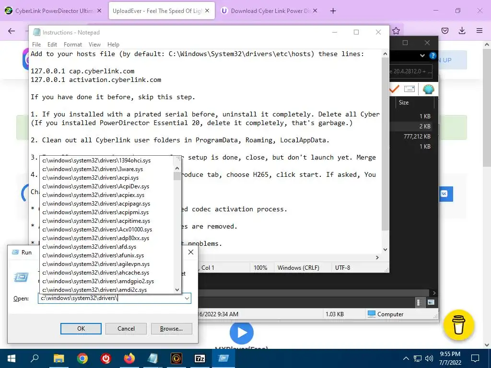This screenshot has width=491, height=368.
Task: Click the browser back arrow
Action: (x=12, y=31)
